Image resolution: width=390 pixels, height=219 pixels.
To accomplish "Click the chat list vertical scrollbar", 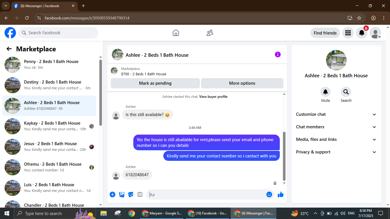I will 100,92.
